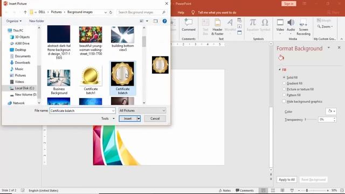The width and height of the screenshot is (345, 194).
Task: Select the Gradient fill option
Action: coord(292,84)
